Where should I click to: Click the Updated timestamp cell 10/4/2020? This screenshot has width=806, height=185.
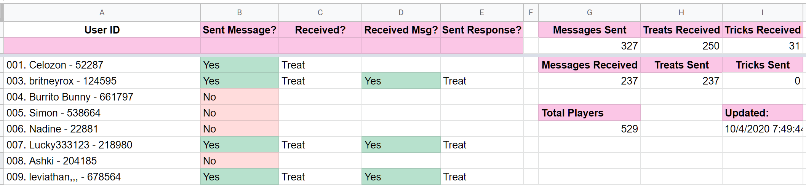click(763, 129)
